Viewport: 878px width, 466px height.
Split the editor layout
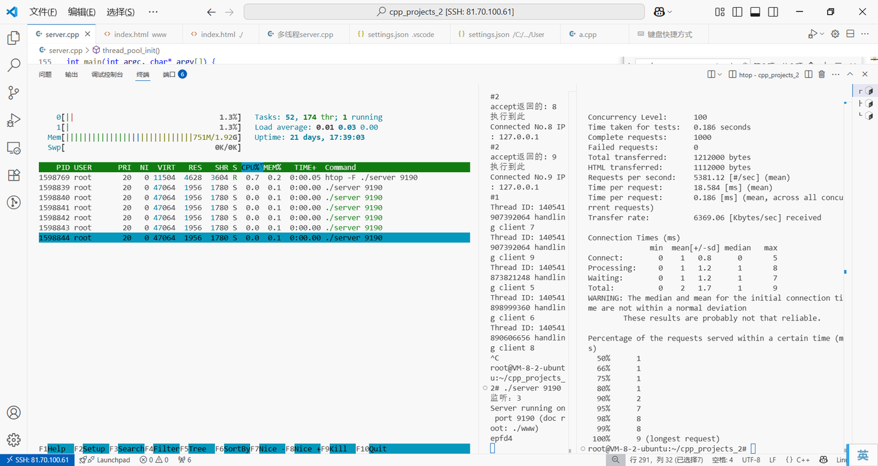850,34
